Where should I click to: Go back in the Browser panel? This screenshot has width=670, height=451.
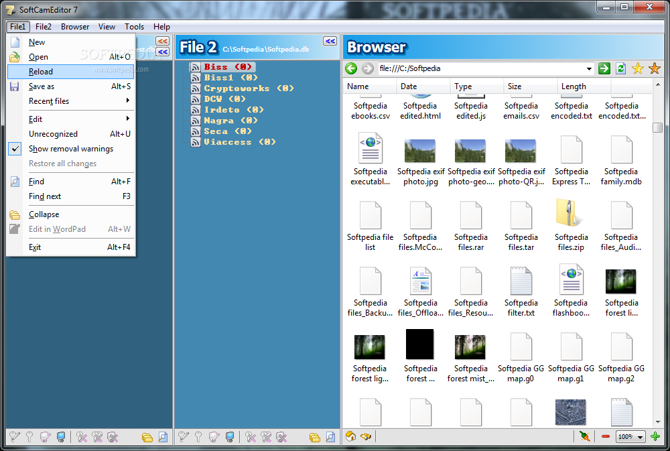tap(351, 68)
